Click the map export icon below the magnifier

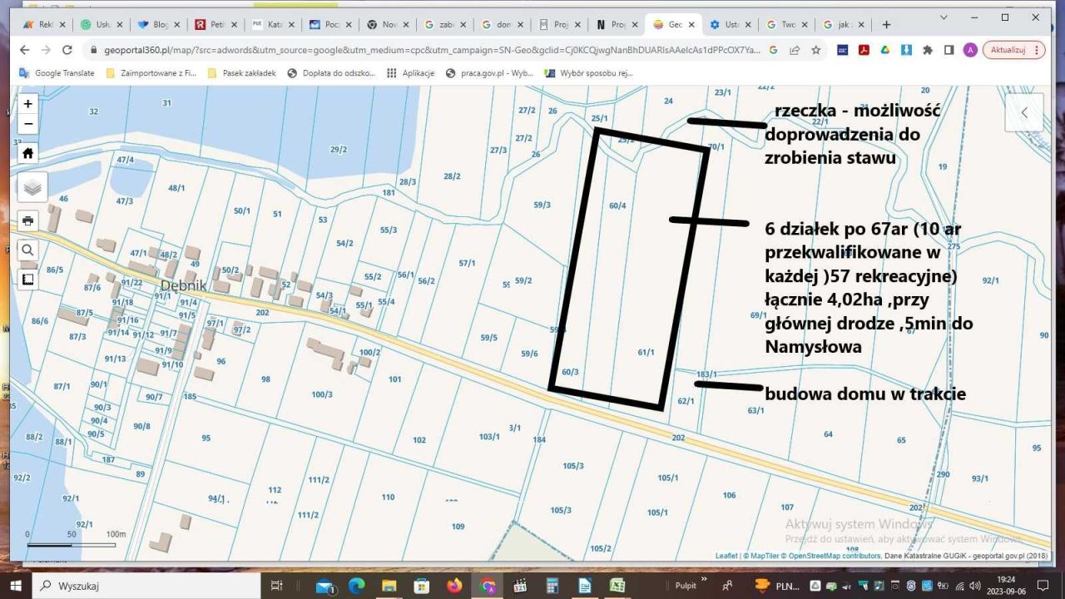[27, 279]
